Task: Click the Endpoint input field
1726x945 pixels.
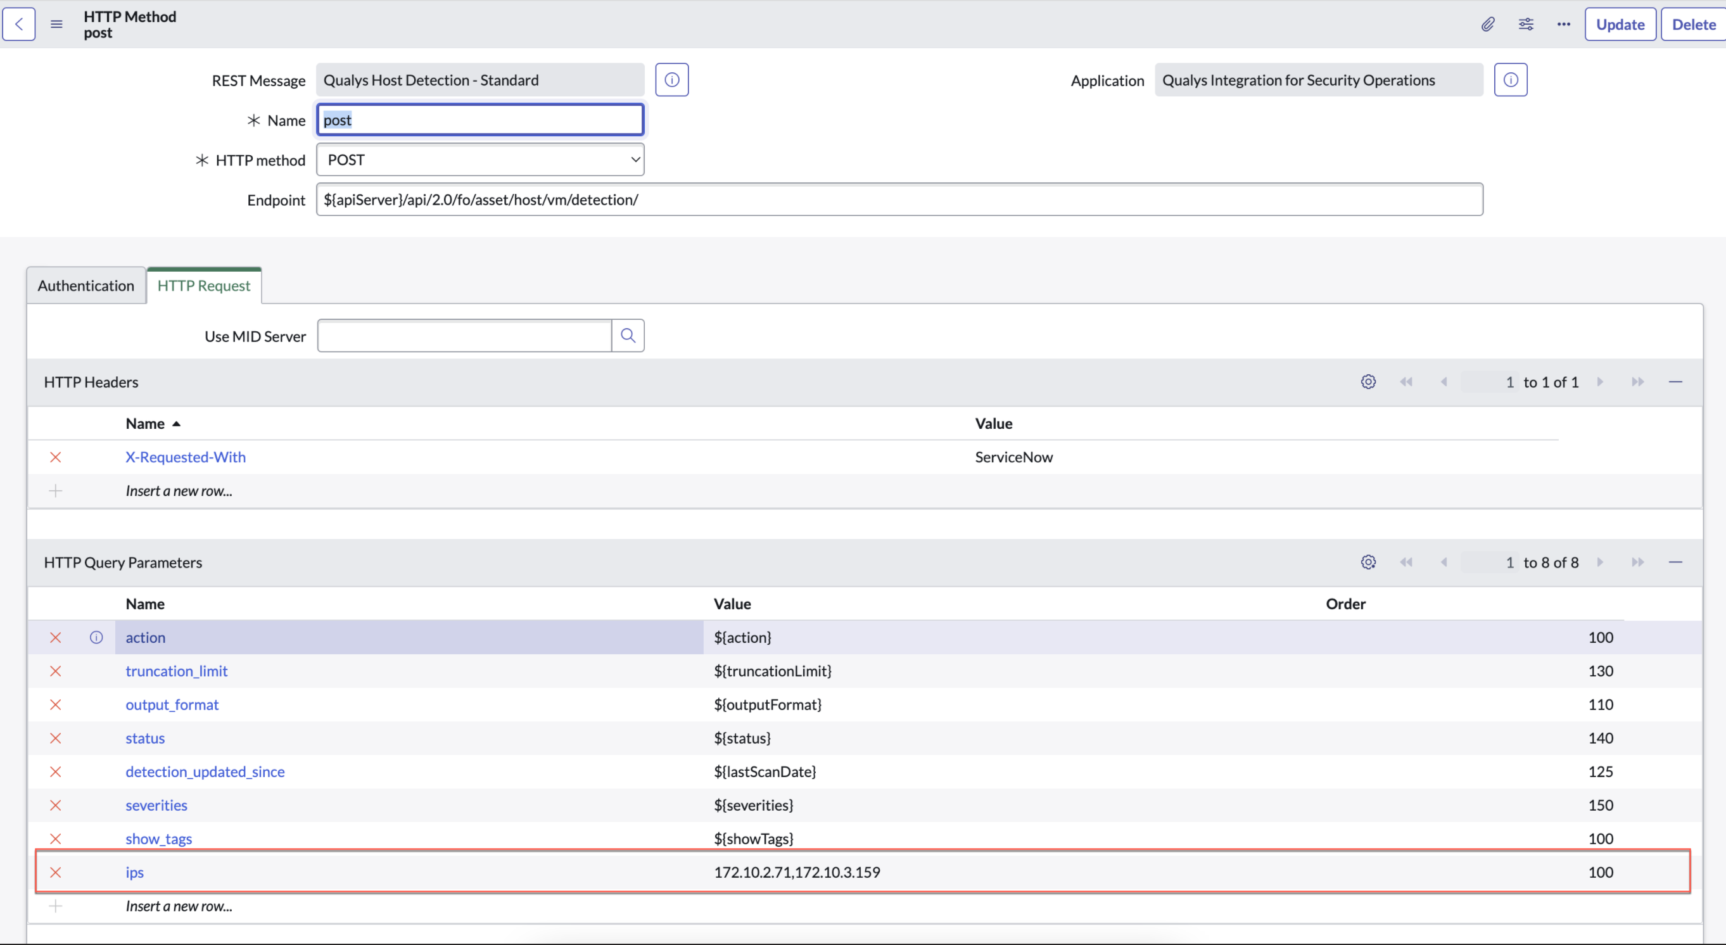Action: 899,199
